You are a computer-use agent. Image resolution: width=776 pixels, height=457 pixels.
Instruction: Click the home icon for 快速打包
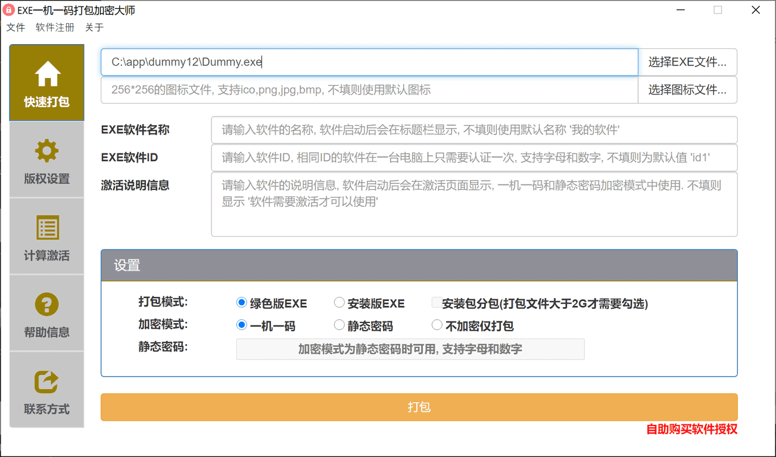click(47, 74)
